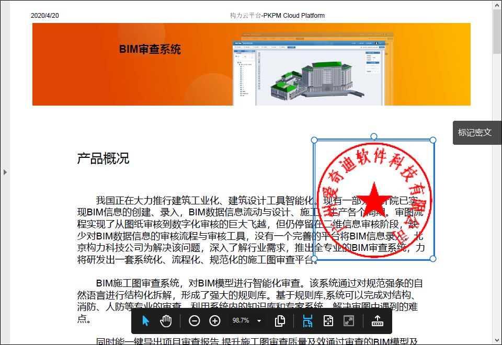
Task: Click the stamp's bottom-right resize handle
Action: (x=433, y=259)
